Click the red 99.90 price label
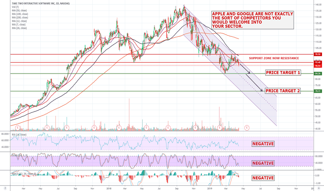This screenshot has height=191, width=324. point(318,54)
